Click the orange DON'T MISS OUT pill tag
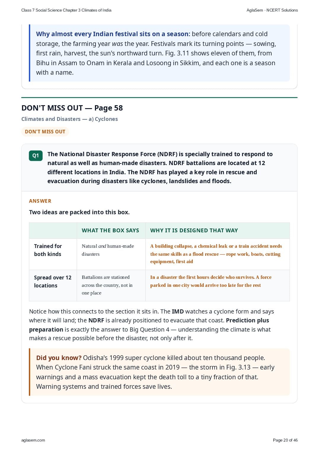 (45, 132)
